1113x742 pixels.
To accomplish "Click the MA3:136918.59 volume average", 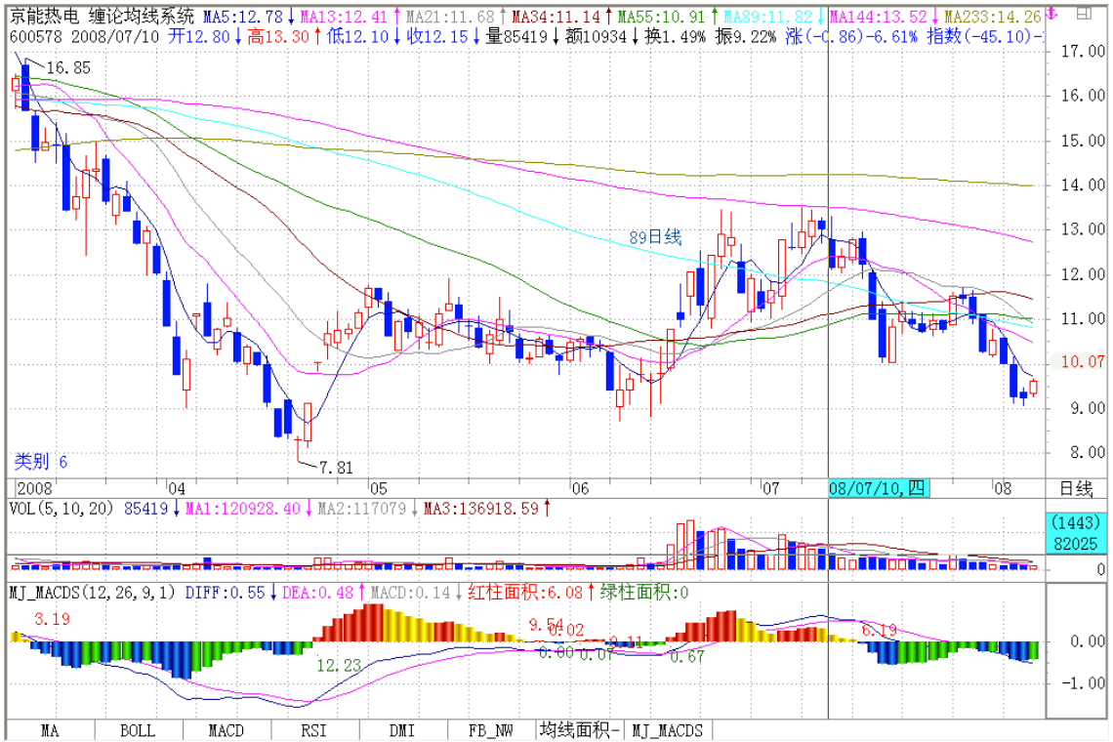I will pyautogui.click(x=481, y=509).
